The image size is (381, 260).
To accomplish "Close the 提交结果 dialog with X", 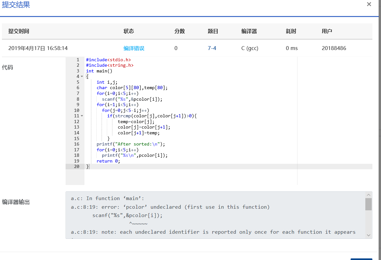I will (x=369, y=4).
